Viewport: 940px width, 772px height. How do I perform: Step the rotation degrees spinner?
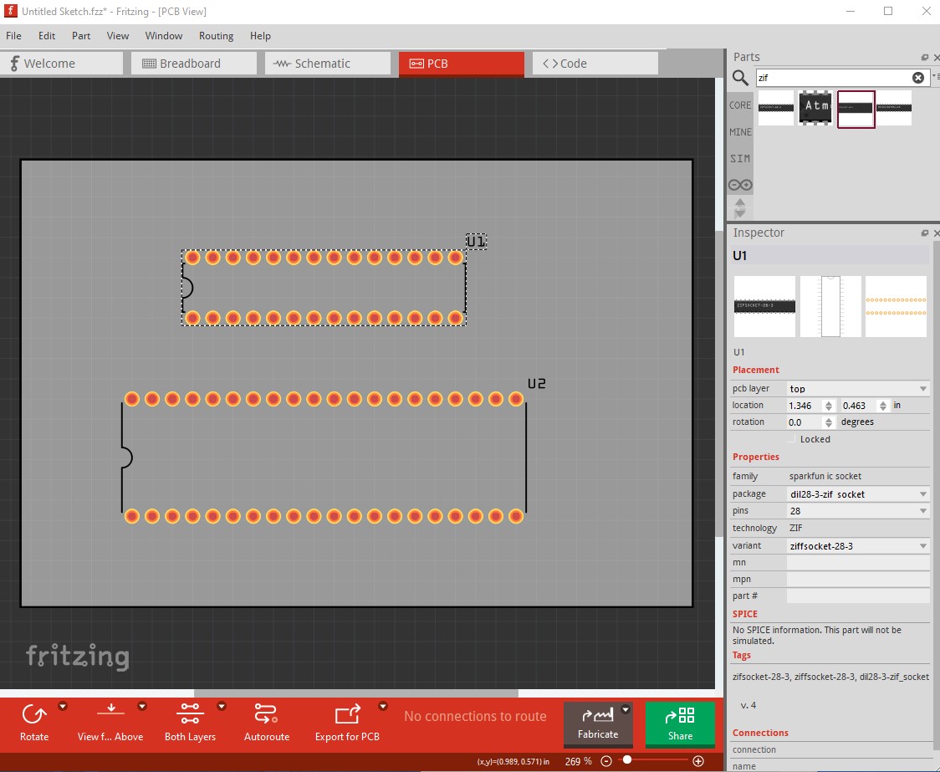pos(829,422)
